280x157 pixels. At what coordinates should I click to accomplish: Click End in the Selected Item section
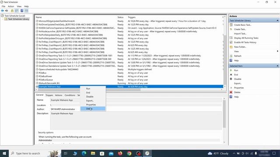[x=236, y=75]
